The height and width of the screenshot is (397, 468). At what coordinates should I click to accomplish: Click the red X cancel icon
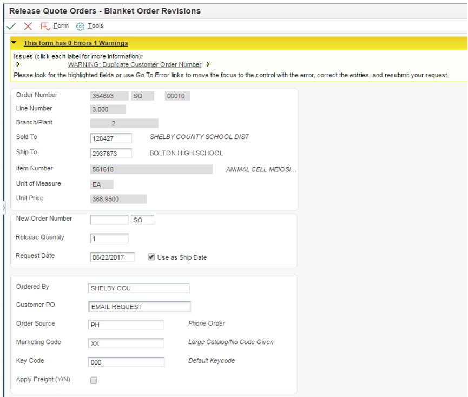click(28, 27)
